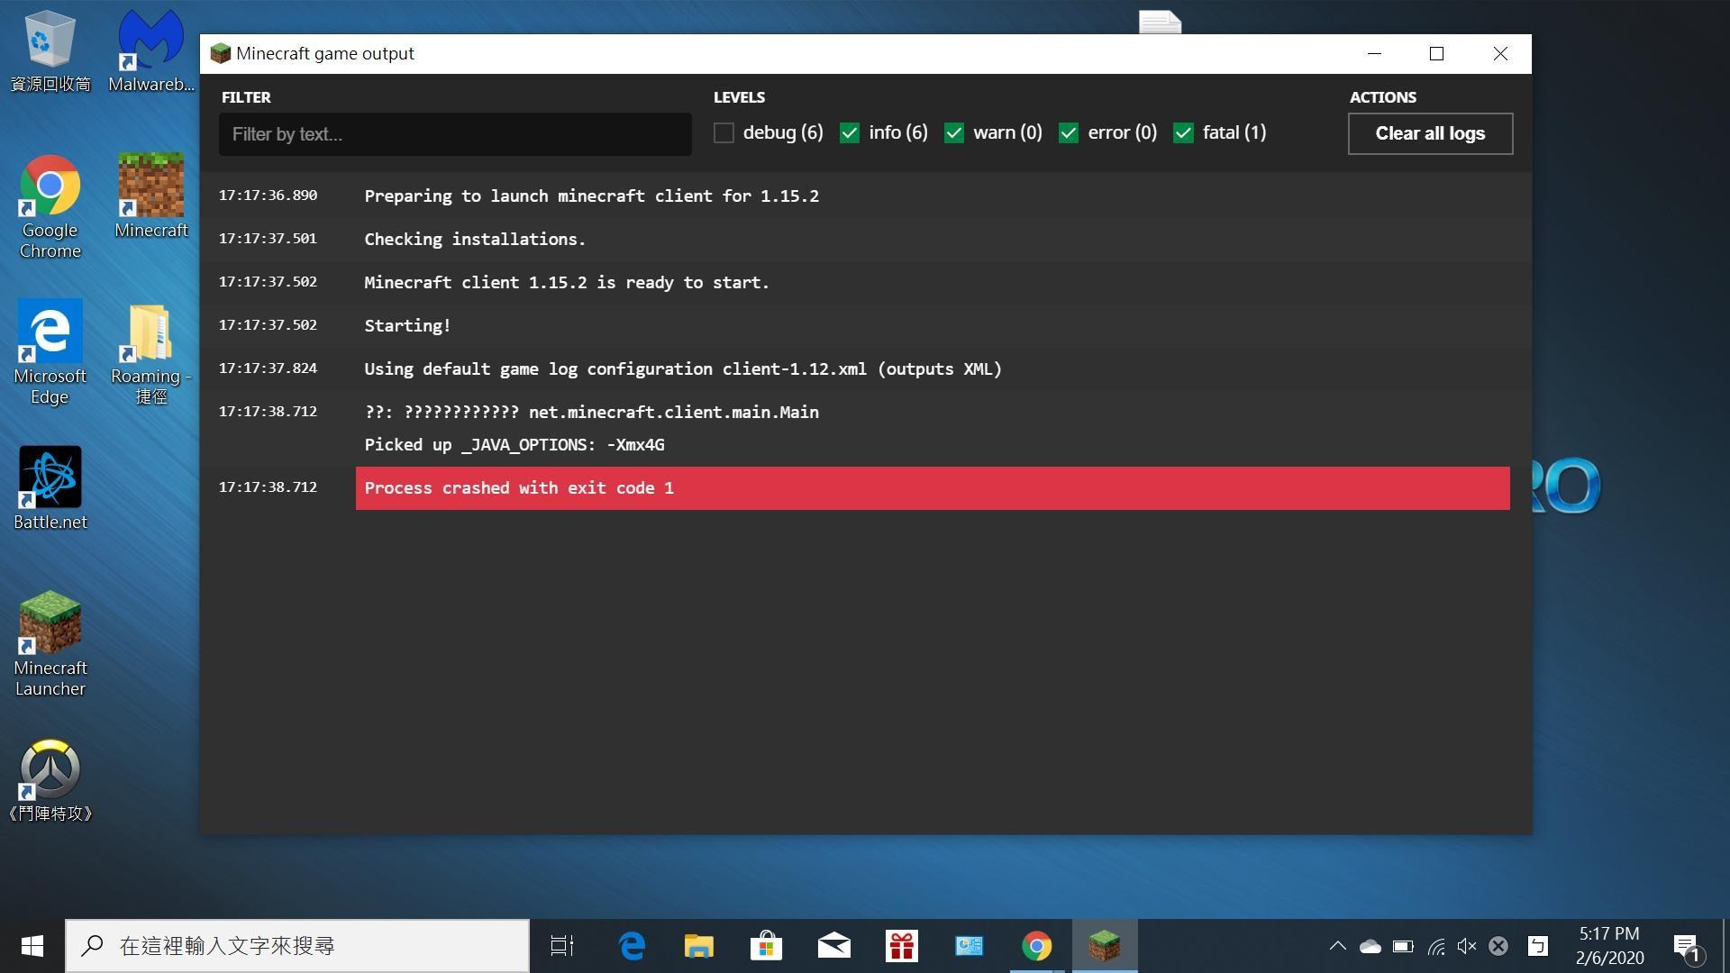This screenshot has width=1730, height=973.
Task: Select the 'Picked up _JAVA_OPTIONS: -Xmx4G' line
Action: [x=514, y=445]
